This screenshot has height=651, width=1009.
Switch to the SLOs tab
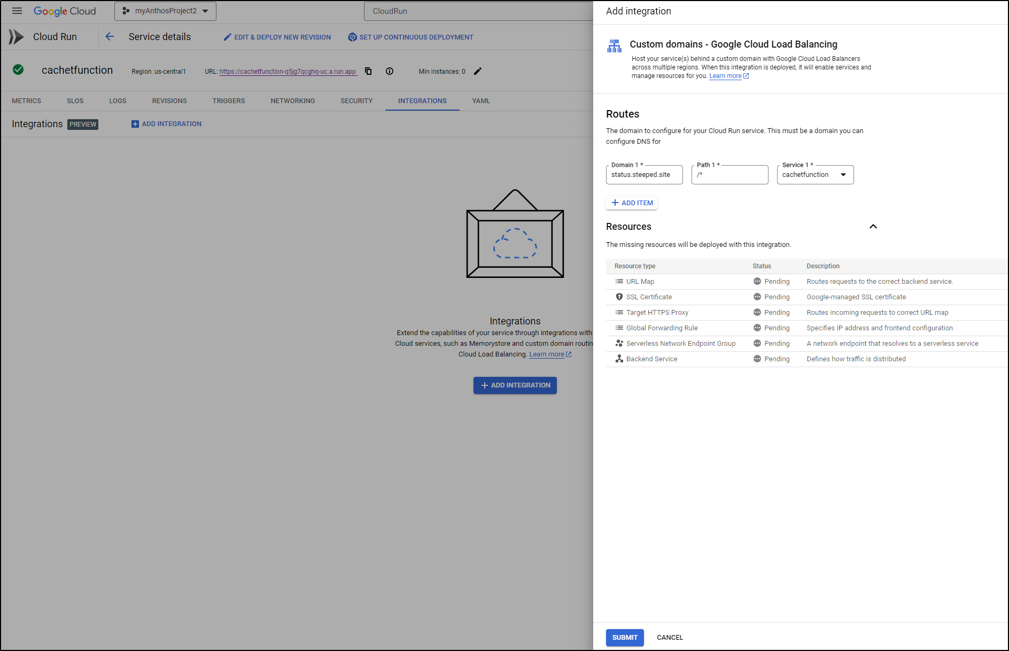(x=75, y=100)
